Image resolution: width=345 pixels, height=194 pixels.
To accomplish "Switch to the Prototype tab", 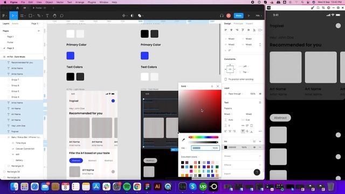I will (238, 24).
